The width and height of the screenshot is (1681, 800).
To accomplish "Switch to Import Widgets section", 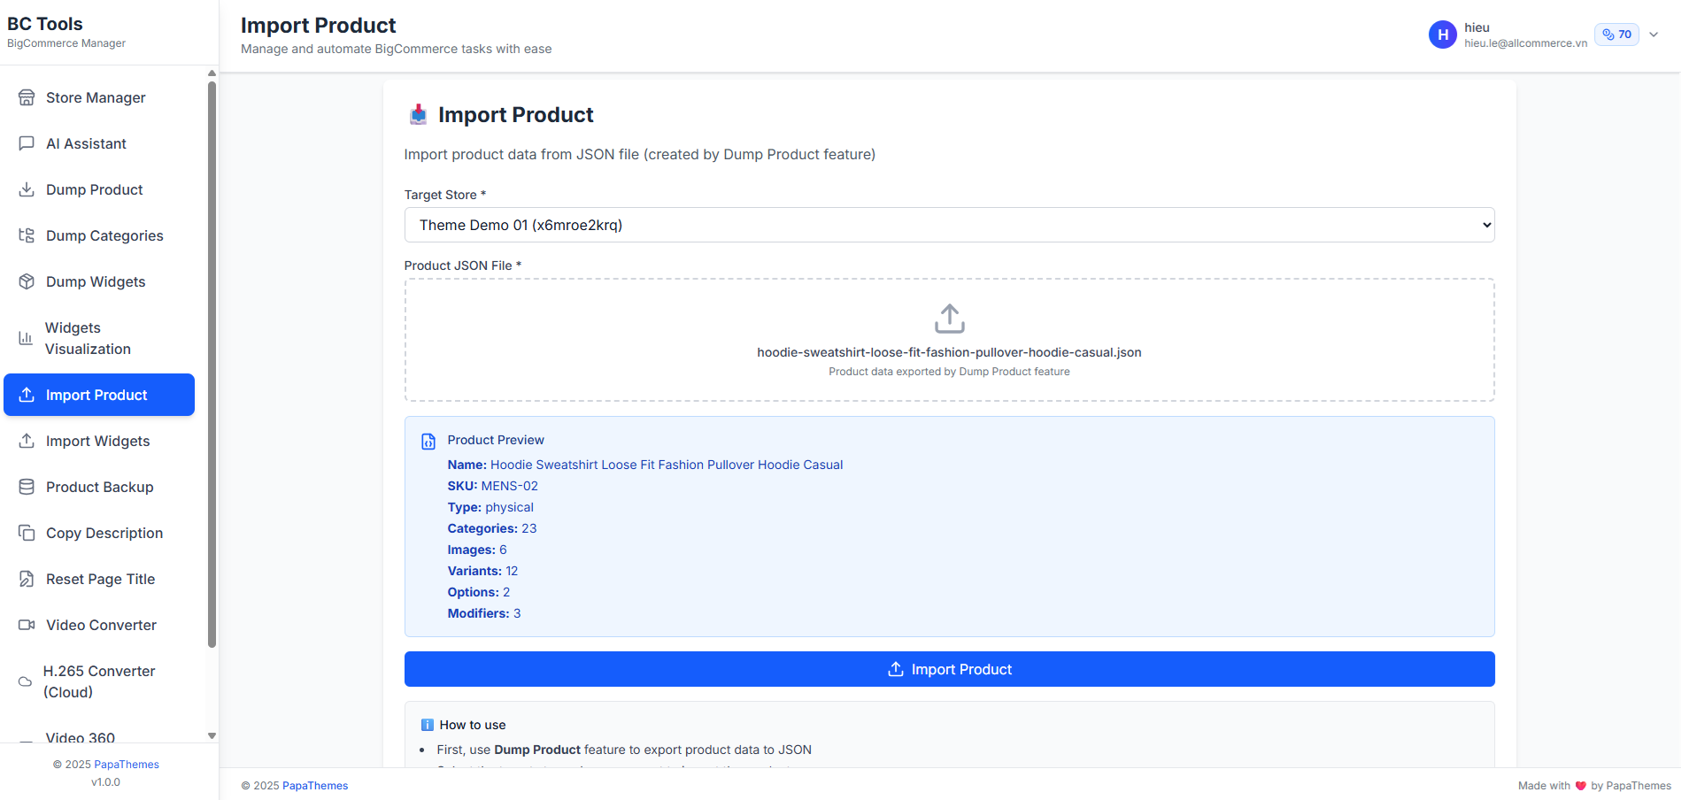I will click(97, 441).
